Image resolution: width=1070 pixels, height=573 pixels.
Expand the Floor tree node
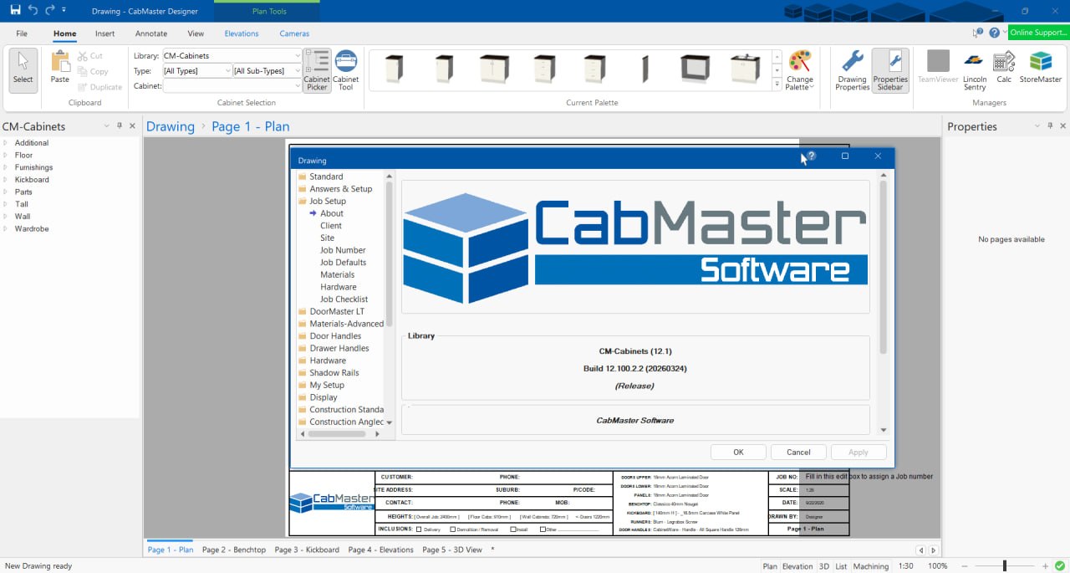(5, 155)
